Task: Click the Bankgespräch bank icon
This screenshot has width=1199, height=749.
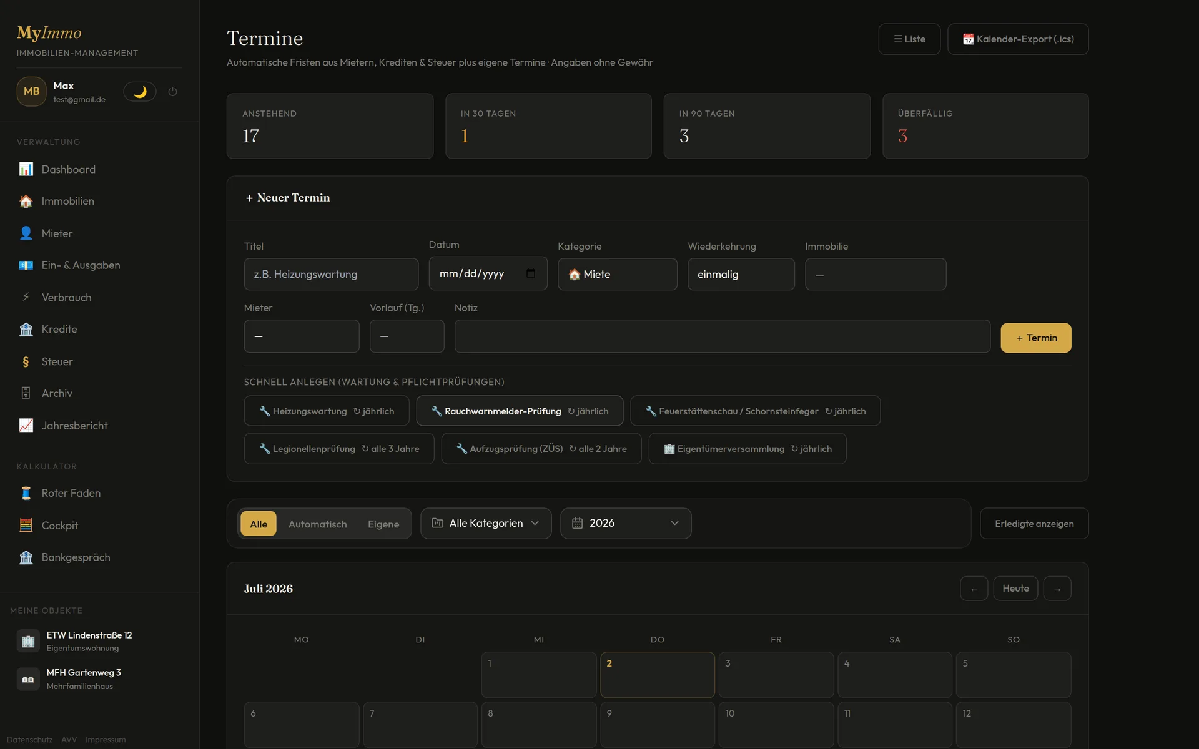Action: point(26,557)
